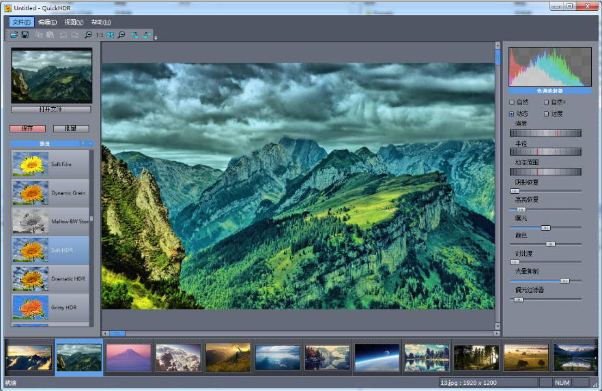Click the floppy disk save icon
Viewport: 602px width, 391px height.
tap(25, 35)
